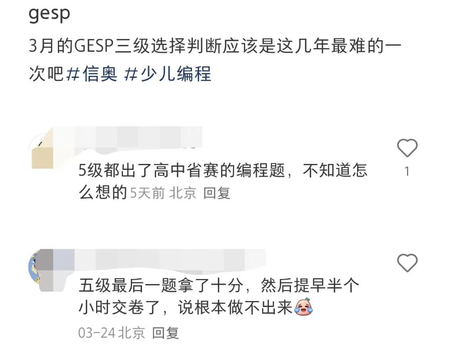Screen dimensions: 449x355
Task: Open the #信奥 hashtag
Action: (x=92, y=73)
